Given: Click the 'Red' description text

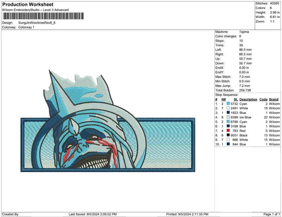Looking at the screenshot, I should point(242,130).
